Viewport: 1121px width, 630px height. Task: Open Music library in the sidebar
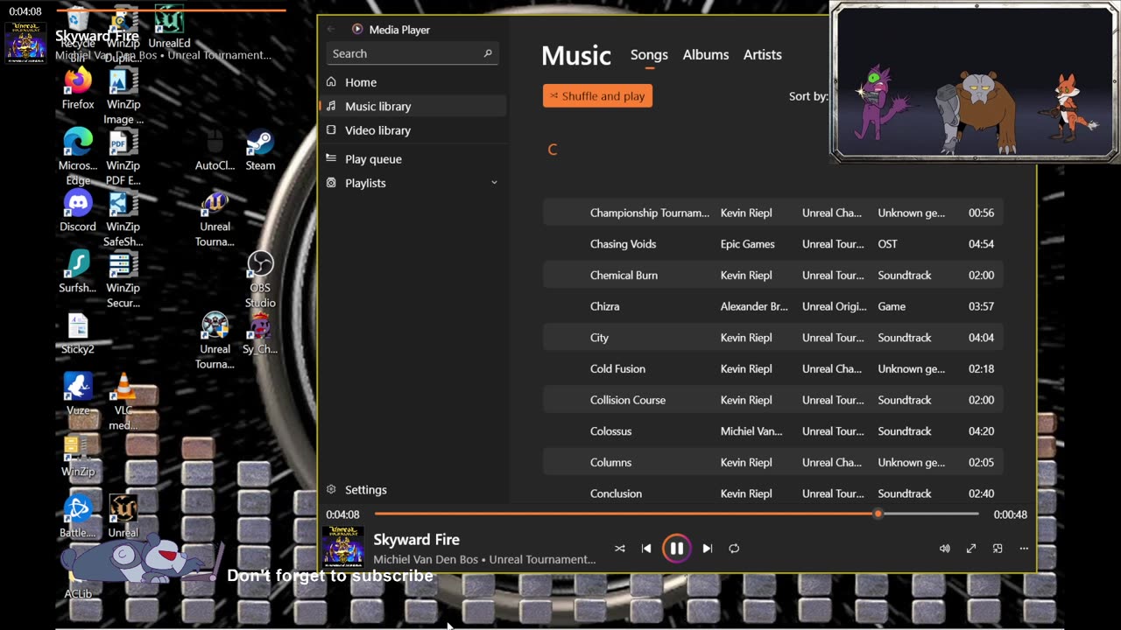413,106
